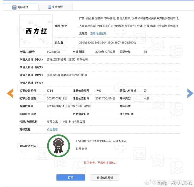Select application number 50388808
Screen dimensions: 194x187
click(x=53, y=52)
